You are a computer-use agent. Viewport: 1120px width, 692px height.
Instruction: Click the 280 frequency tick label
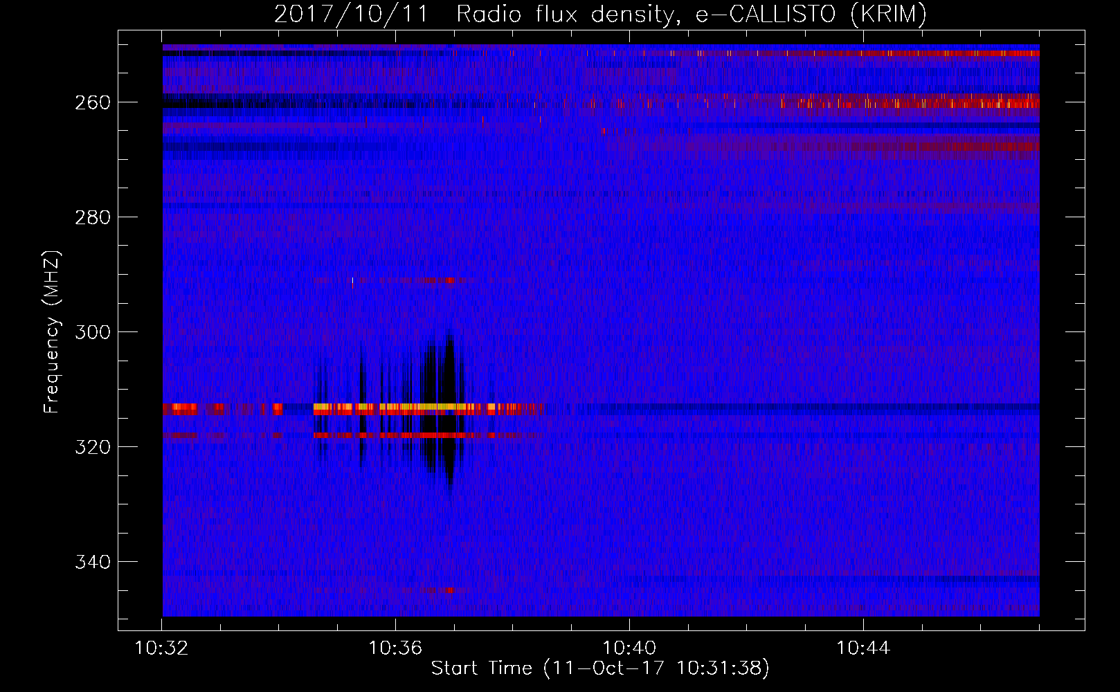click(x=92, y=217)
